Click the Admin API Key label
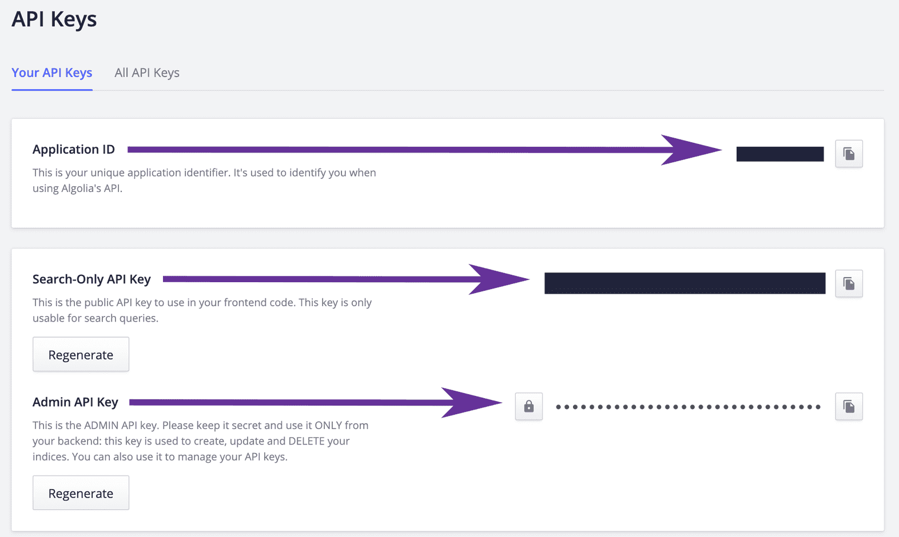Image resolution: width=899 pixels, height=537 pixels. click(75, 402)
